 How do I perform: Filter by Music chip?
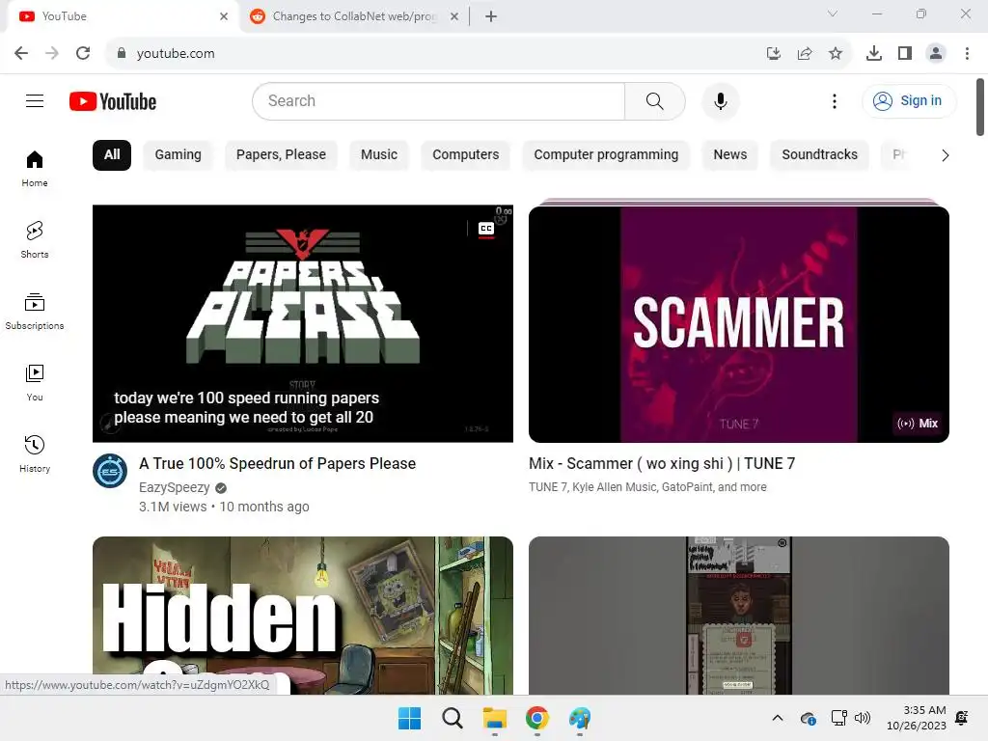point(379,155)
